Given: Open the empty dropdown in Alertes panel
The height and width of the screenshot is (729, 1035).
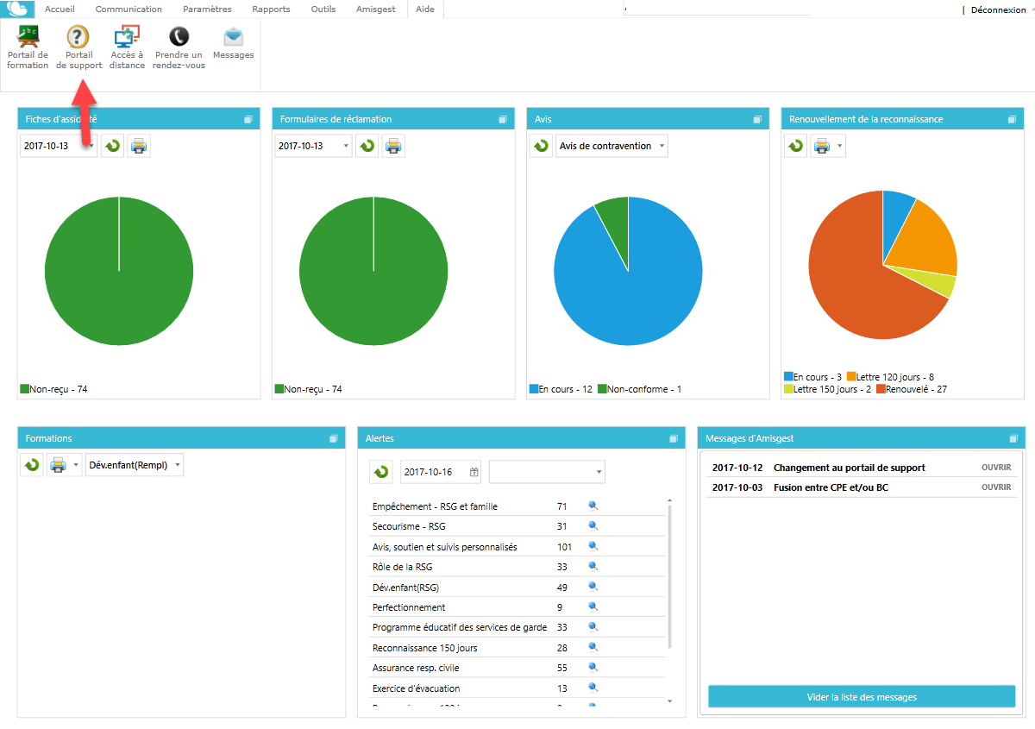Looking at the screenshot, I should [547, 472].
